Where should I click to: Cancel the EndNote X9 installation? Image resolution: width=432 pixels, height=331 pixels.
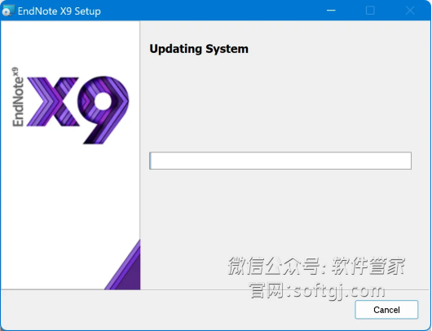pyautogui.click(x=386, y=310)
